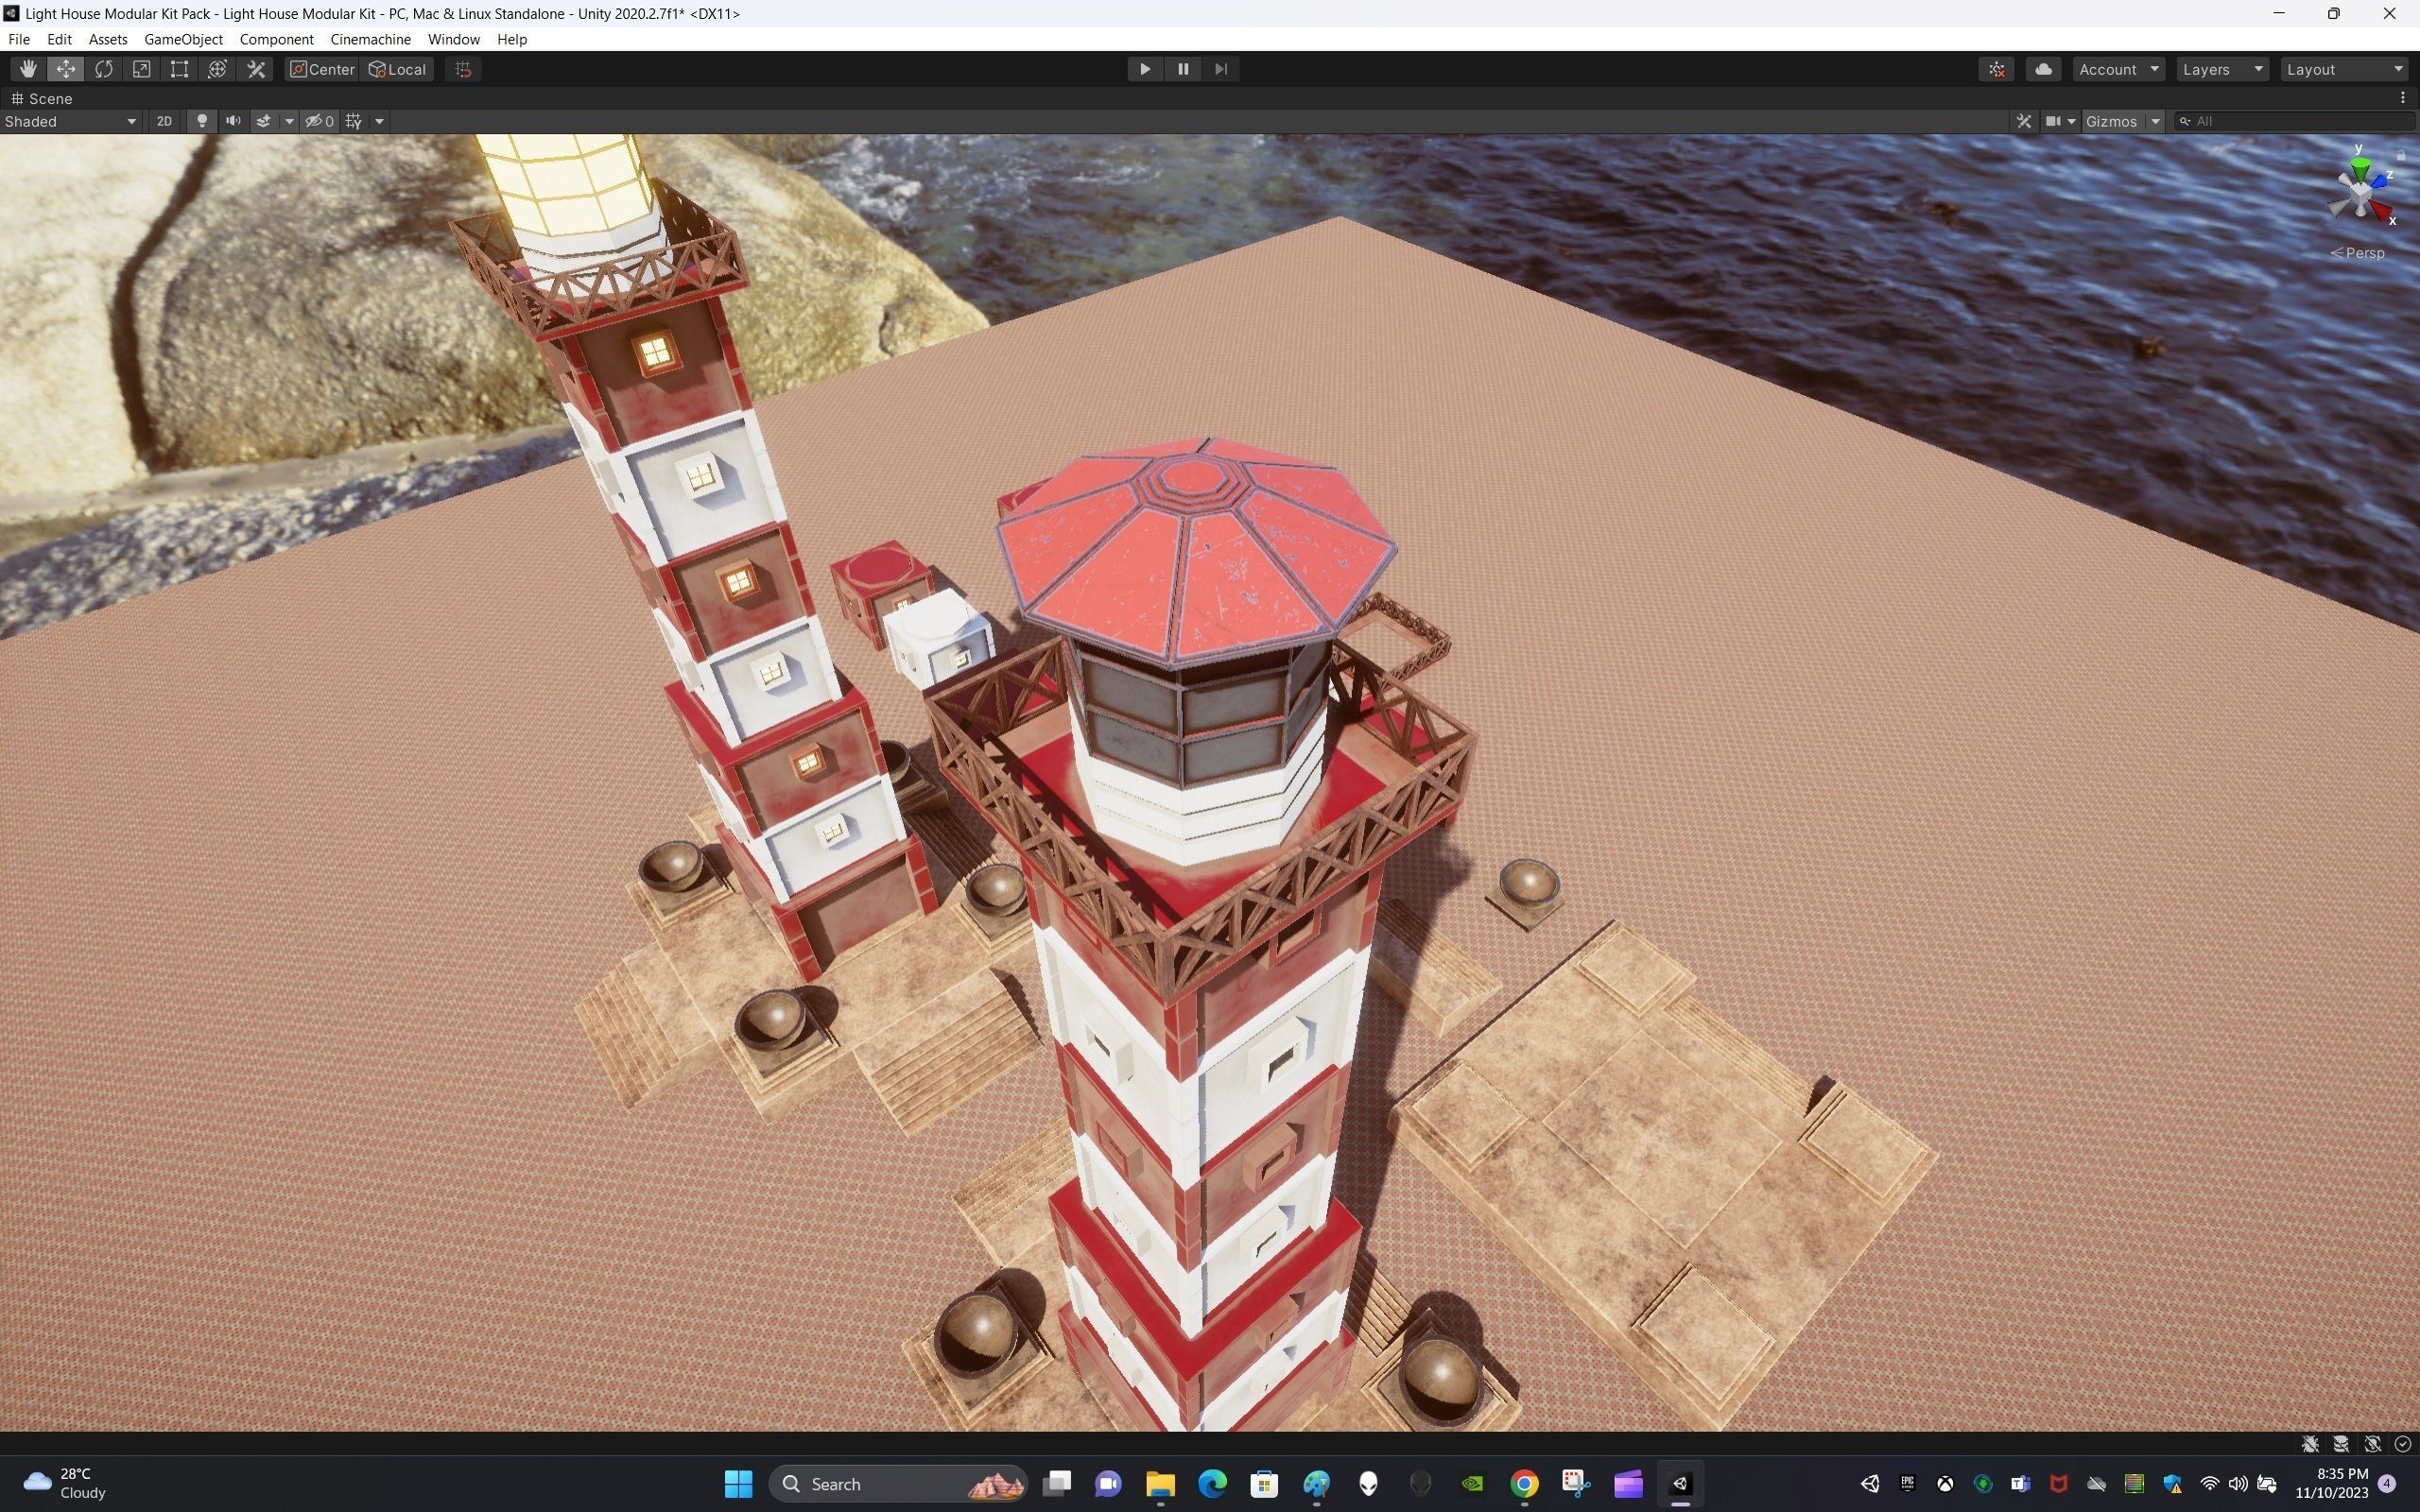Open the Window menu
The width and height of the screenshot is (2420, 1512).
click(x=454, y=39)
